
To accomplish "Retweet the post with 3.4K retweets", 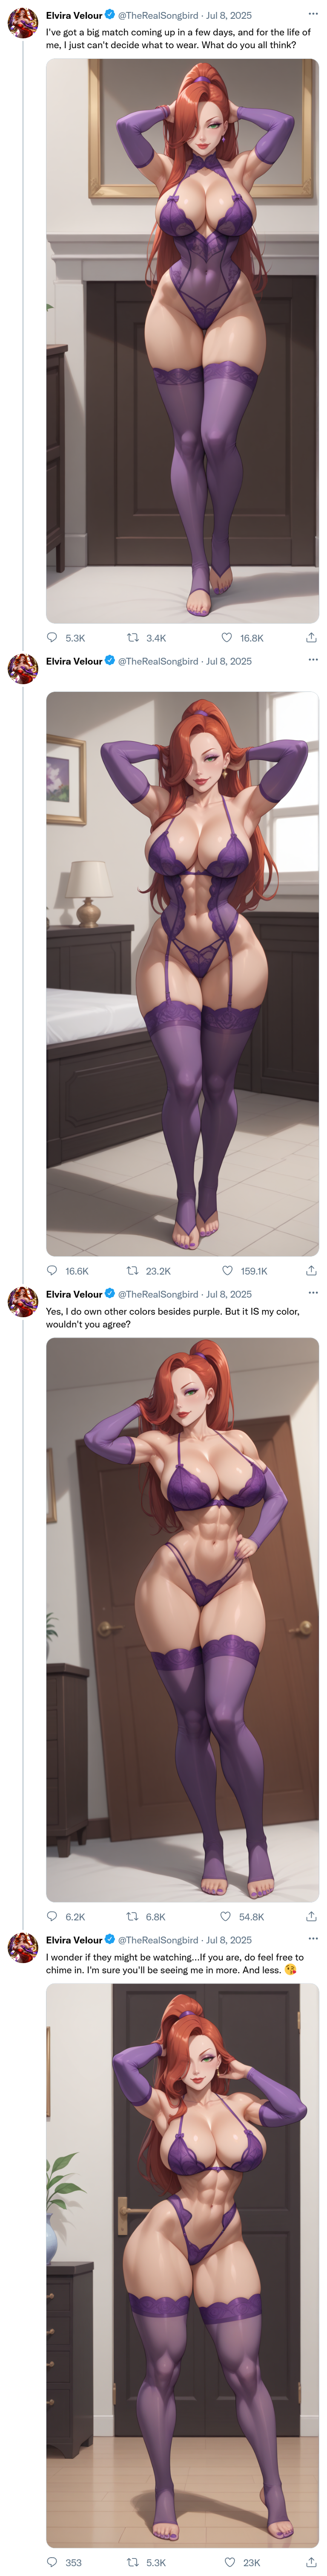I will click(x=132, y=637).
